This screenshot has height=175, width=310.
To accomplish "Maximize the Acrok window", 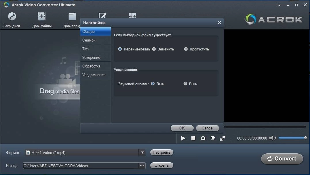I will pos(296,5).
